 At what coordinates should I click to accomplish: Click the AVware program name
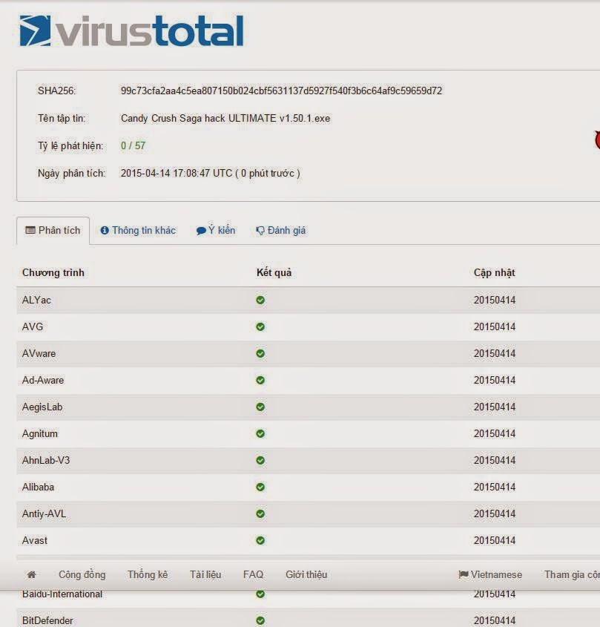click(39, 353)
